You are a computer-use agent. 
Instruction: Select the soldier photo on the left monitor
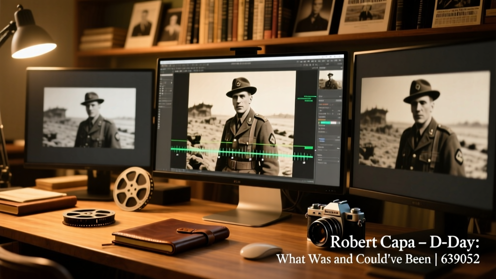pyautogui.click(x=89, y=118)
